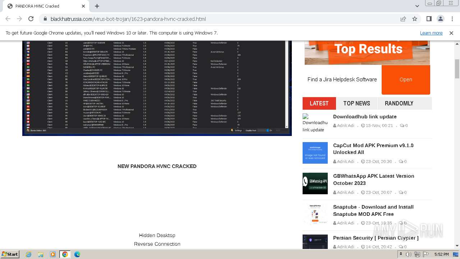Show hidden system tray icons
The width and height of the screenshot is (460, 259).
tap(401, 254)
